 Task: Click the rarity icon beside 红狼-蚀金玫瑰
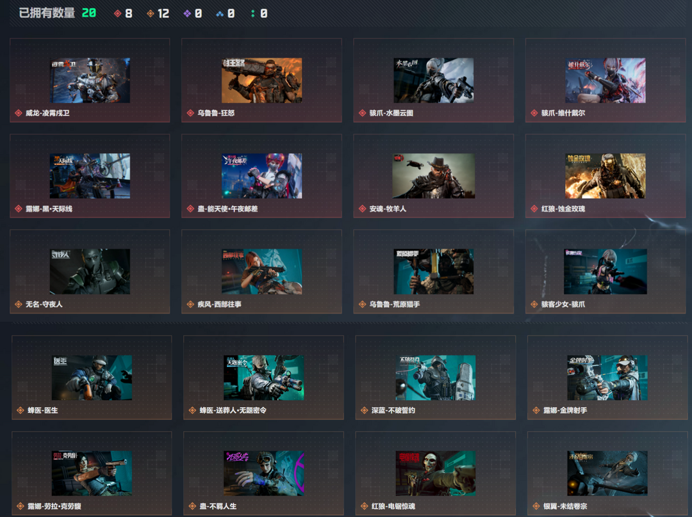[x=534, y=209]
